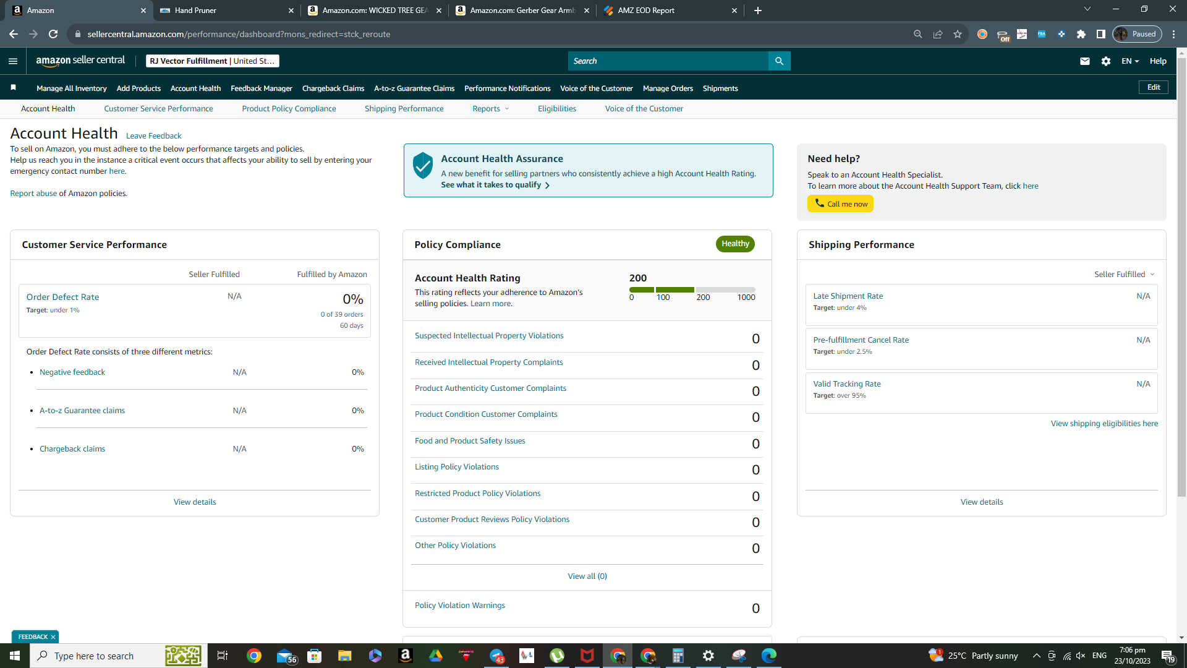Screen dimensions: 1187x668
Task: Open the Shipping Performance tab
Action: [404, 108]
